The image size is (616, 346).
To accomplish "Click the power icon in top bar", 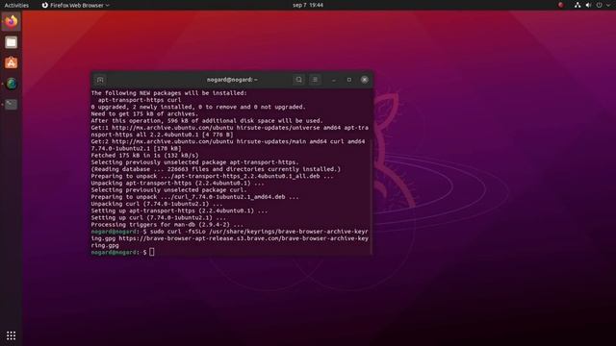I will click(x=599, y=5).
